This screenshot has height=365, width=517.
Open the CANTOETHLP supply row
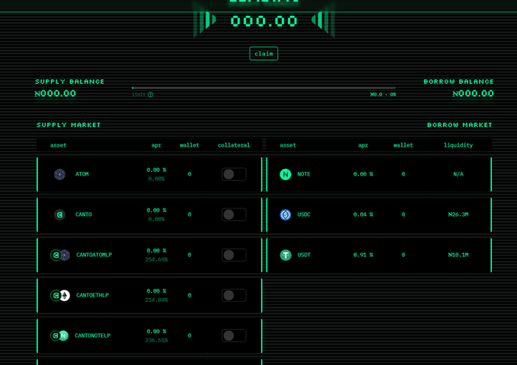tap(149, 296)
